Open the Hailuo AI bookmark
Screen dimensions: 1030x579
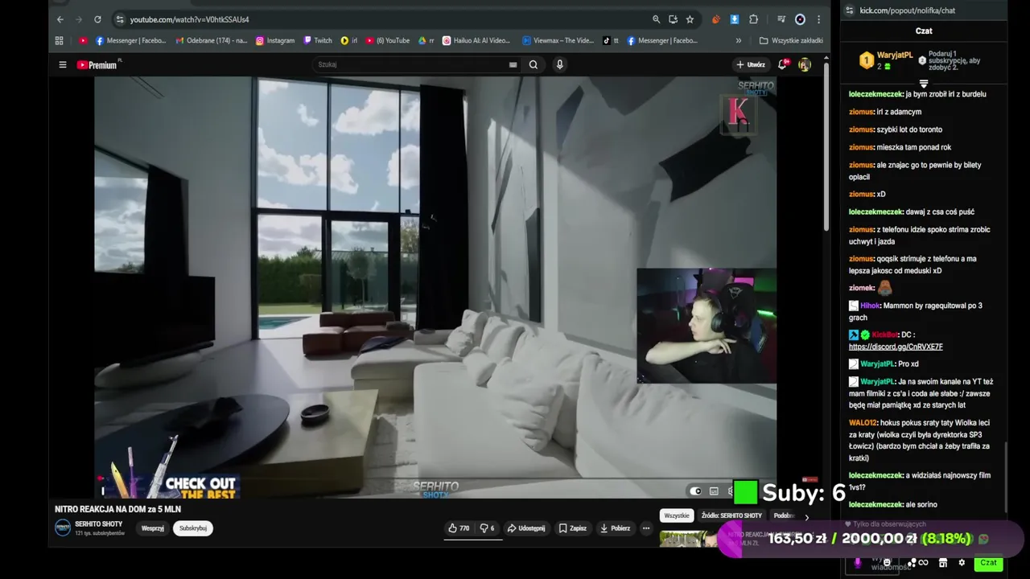pyautogui.click(x=476, y=40)
